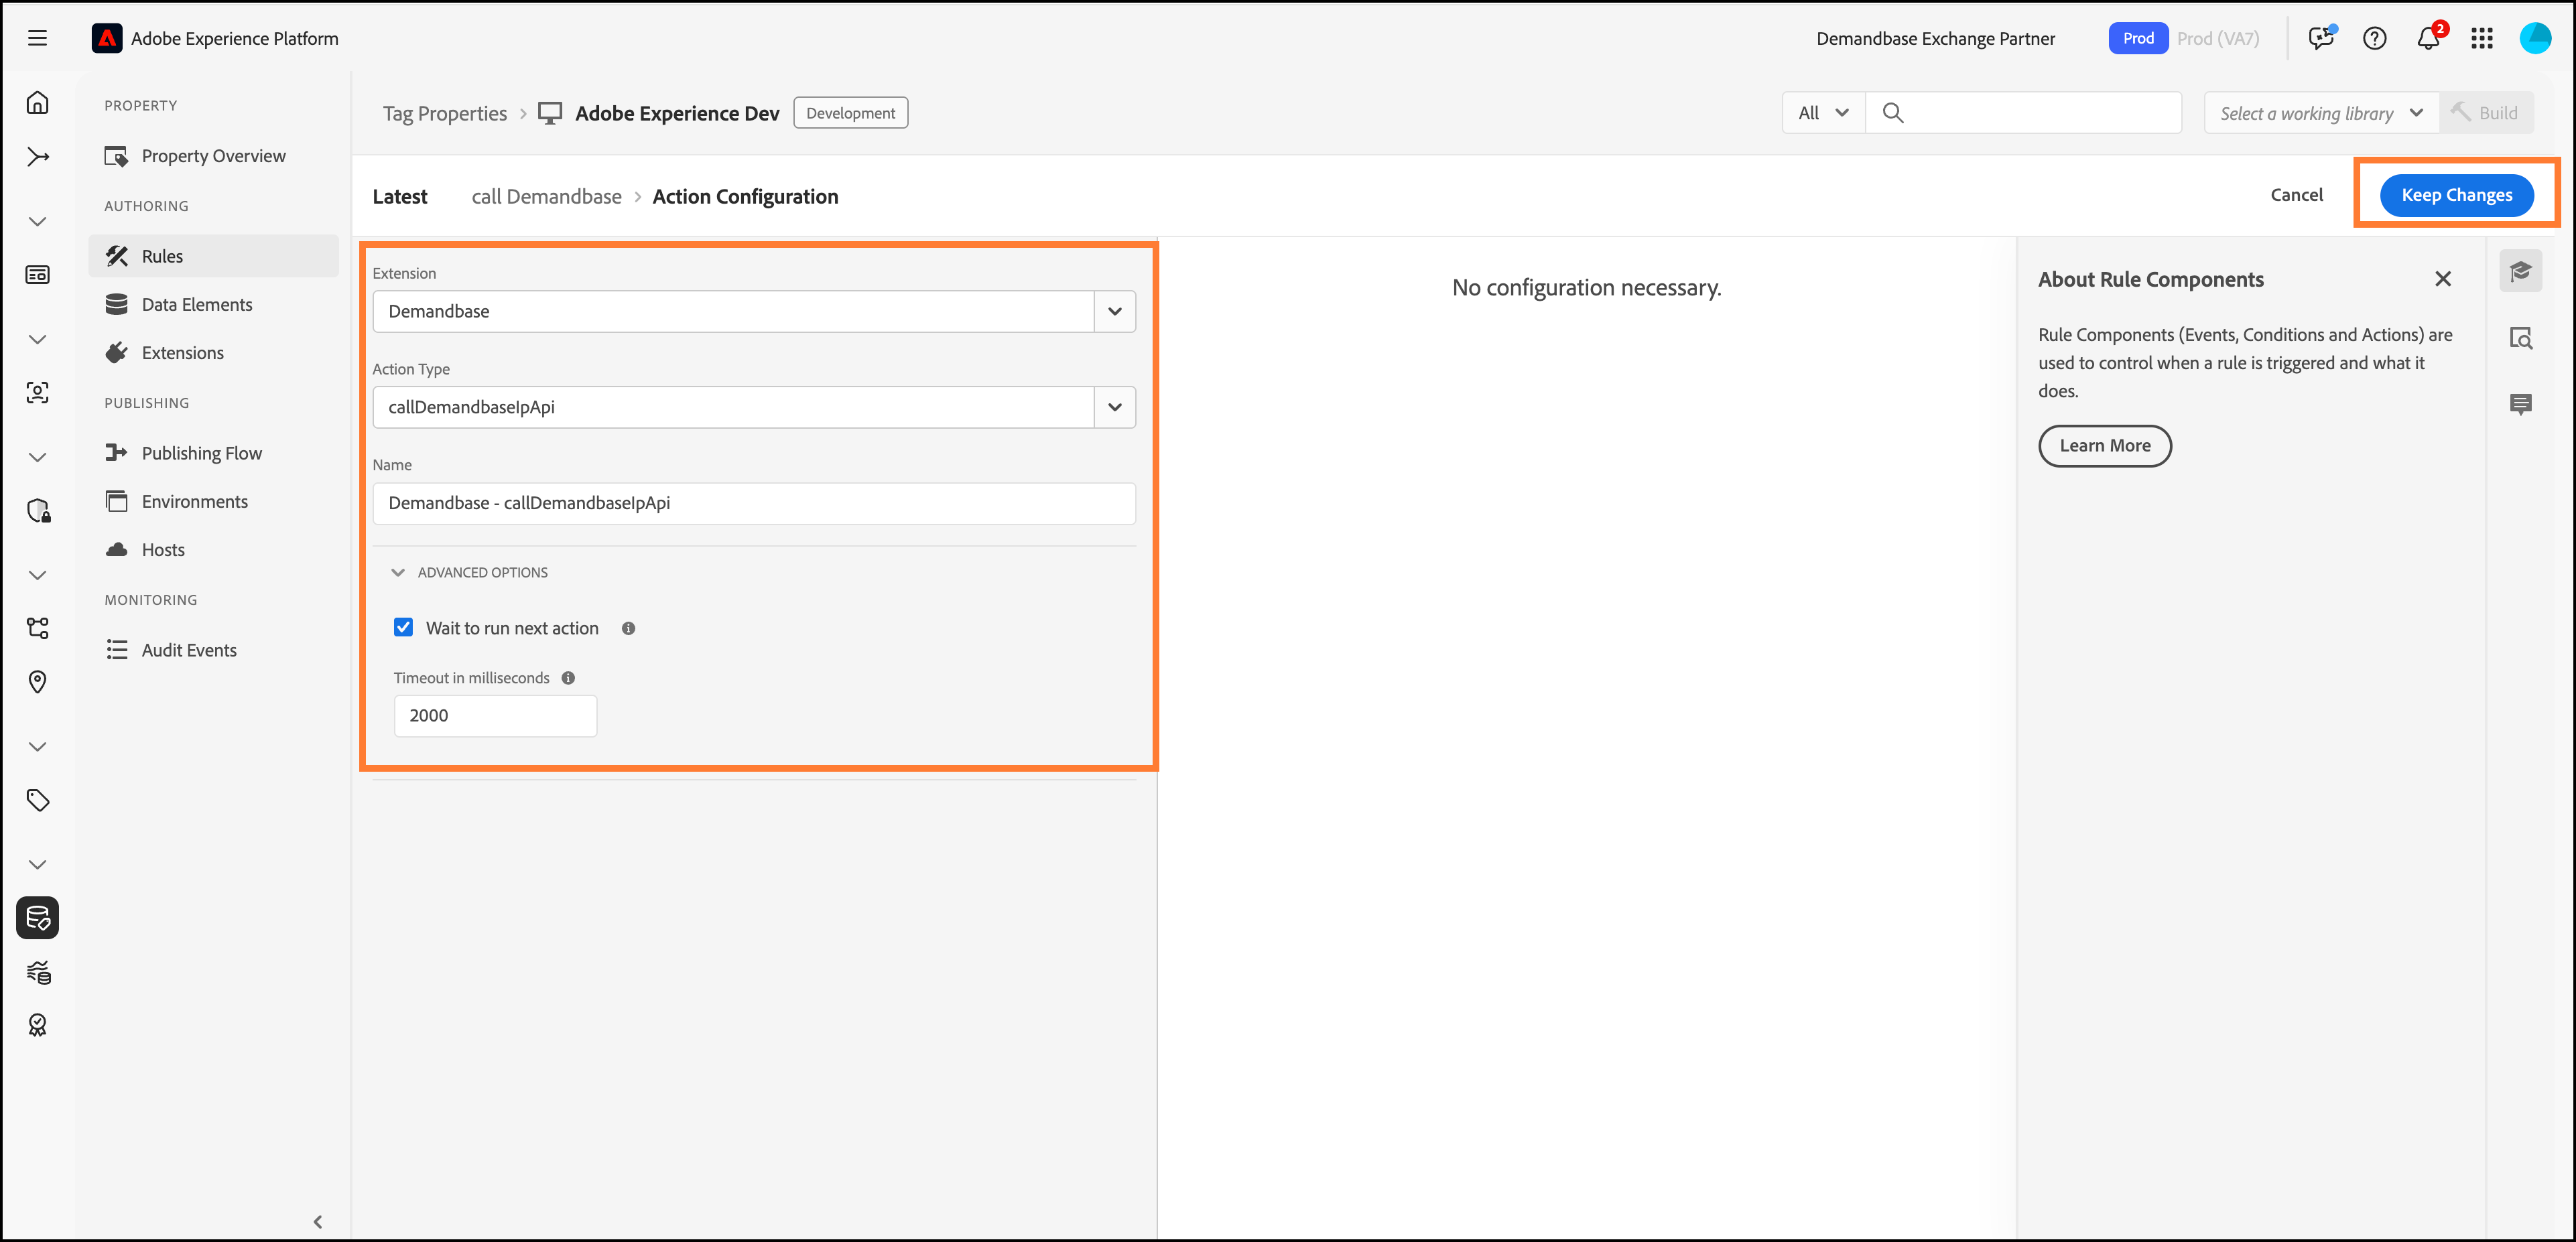Open the hamburger menu icon
Screen dimensions: 2576x1242
tap(37, 38)
